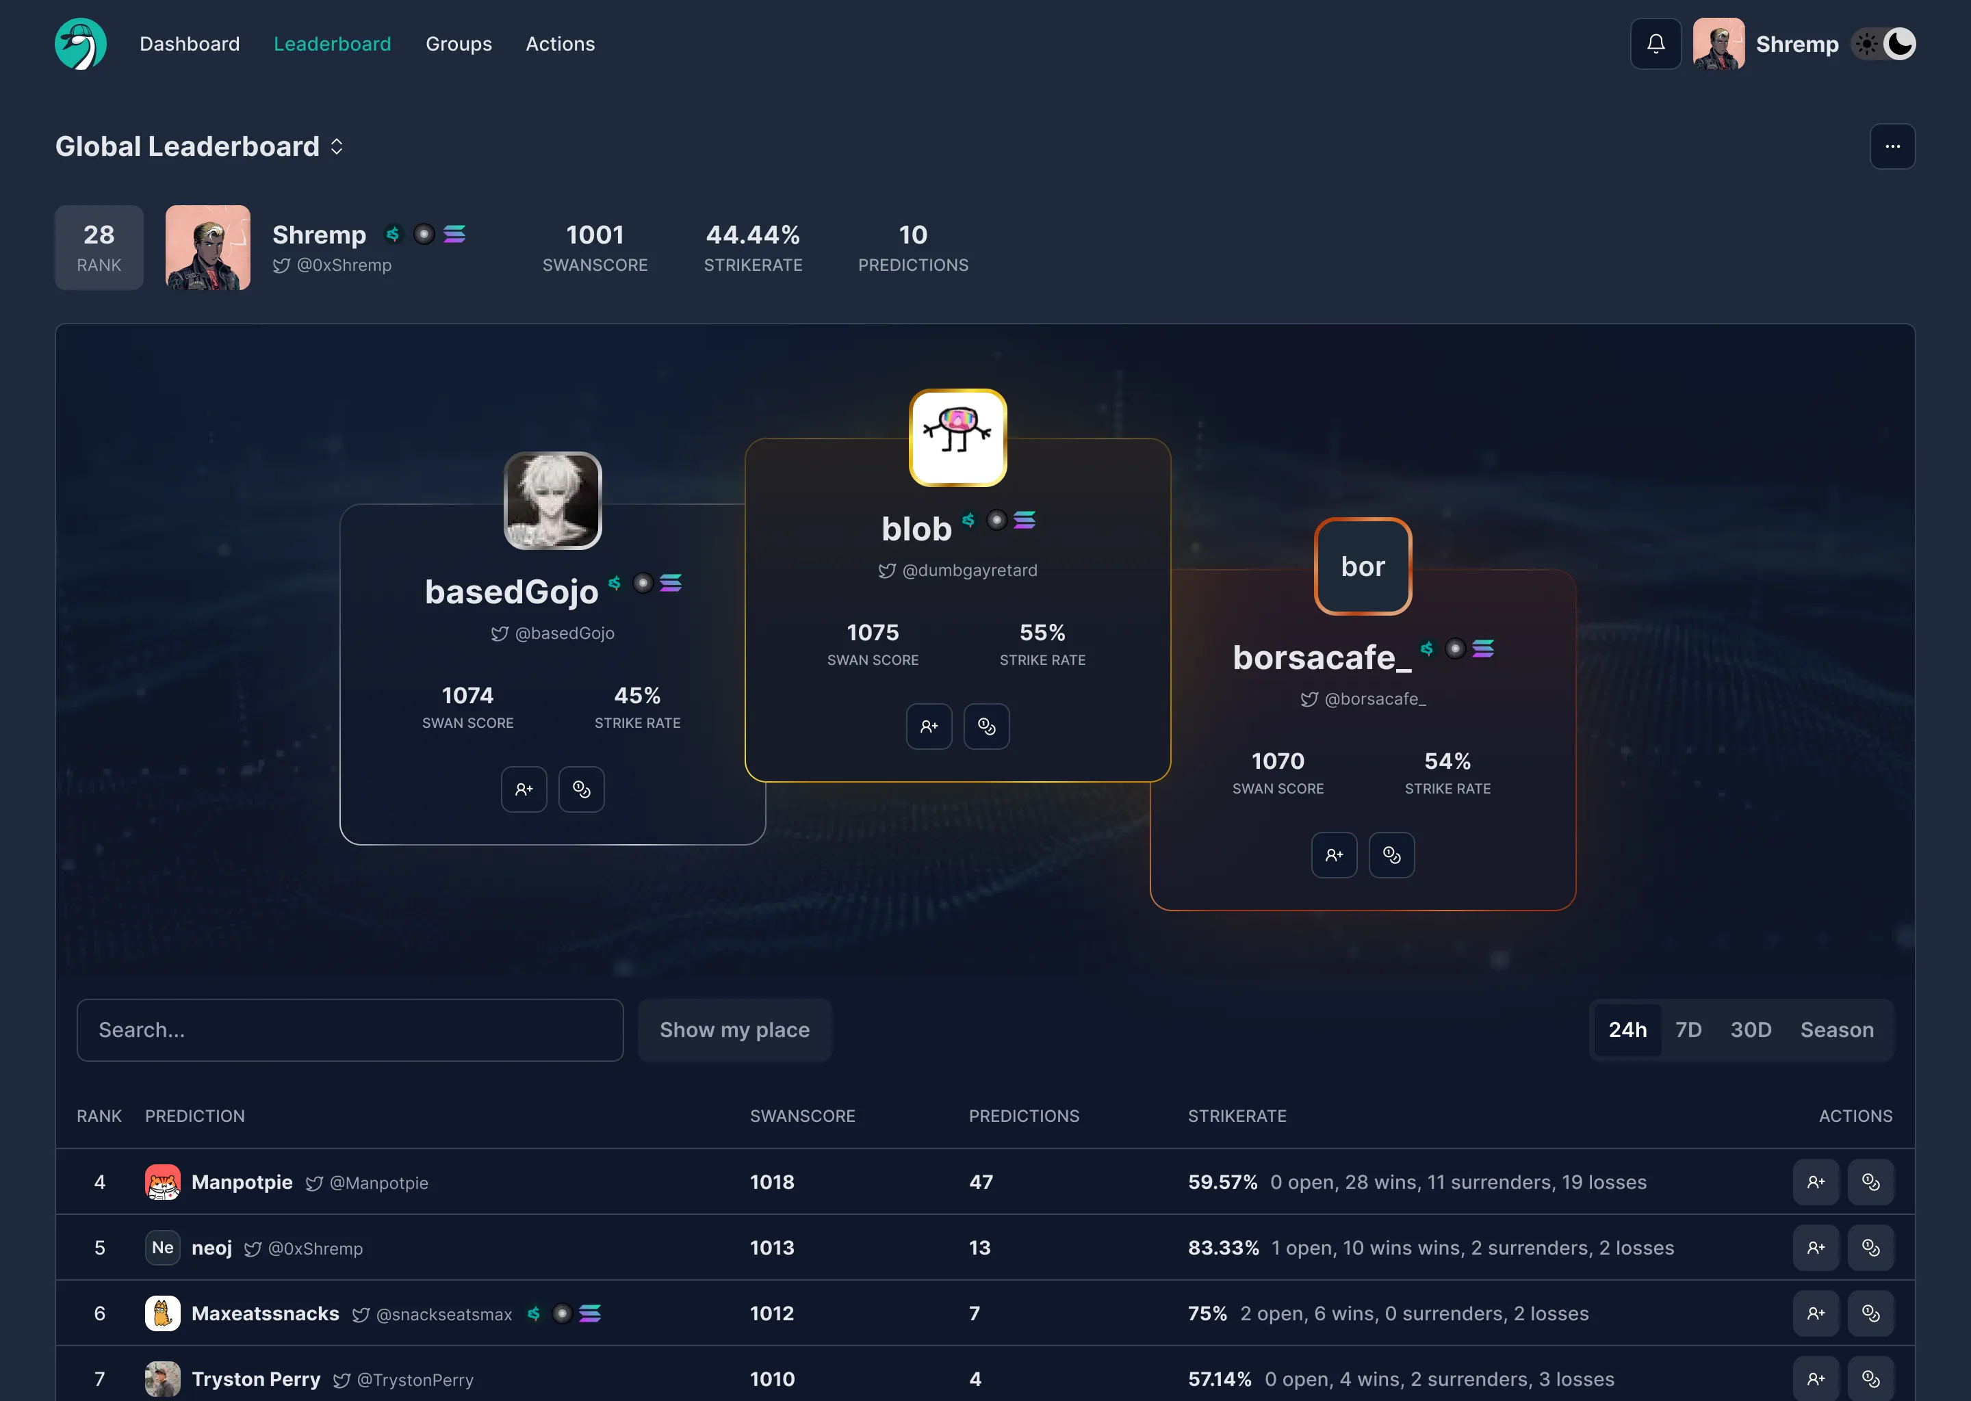Open more options via the ellipsis button
Image resolution: width=1971 pixels, height=1401 pixels.
pos(1894,146)
